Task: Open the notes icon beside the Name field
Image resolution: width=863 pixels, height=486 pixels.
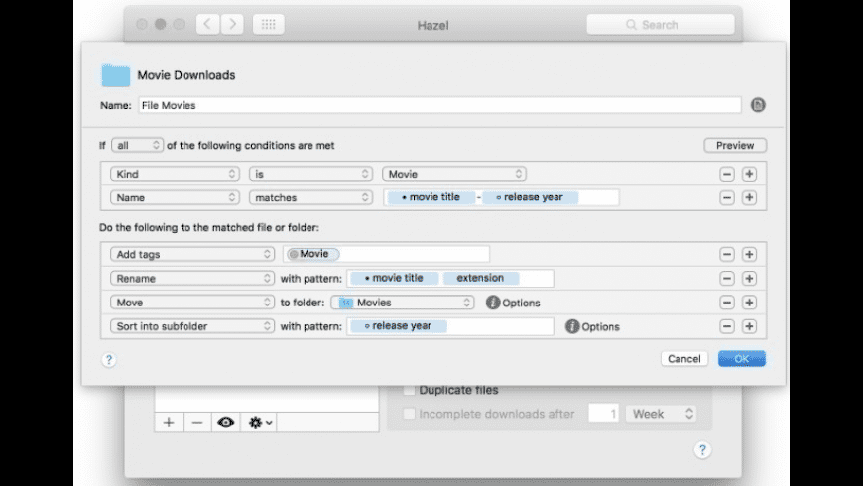Action: click(758, 105)
